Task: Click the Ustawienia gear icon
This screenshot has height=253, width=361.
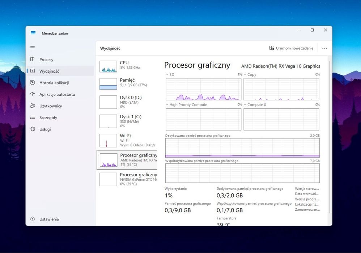Action: [x=33, y=219]
